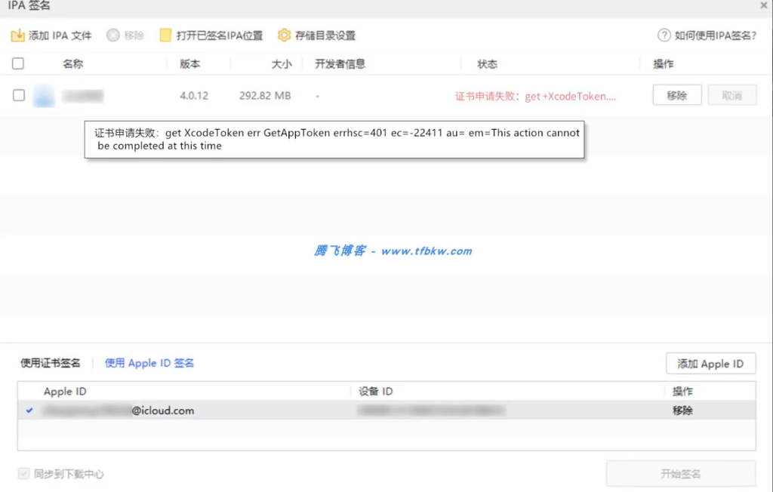The height and width of the screenshot is (492, 773).
Task: Toggle the select-all checkbox in the table header
Action: pyautogui.click(x=17, y=63)
